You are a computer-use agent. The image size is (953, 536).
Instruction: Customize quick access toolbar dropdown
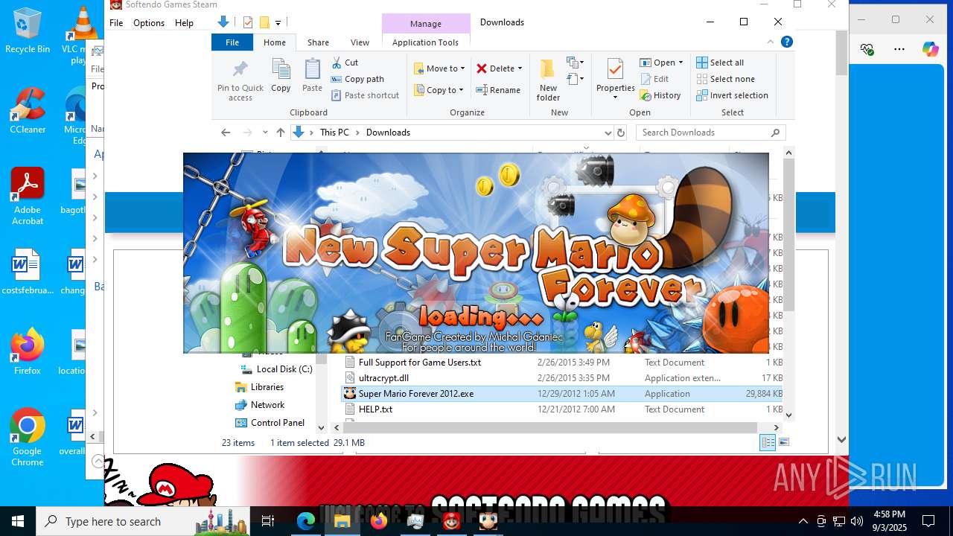tap(278, 23)
